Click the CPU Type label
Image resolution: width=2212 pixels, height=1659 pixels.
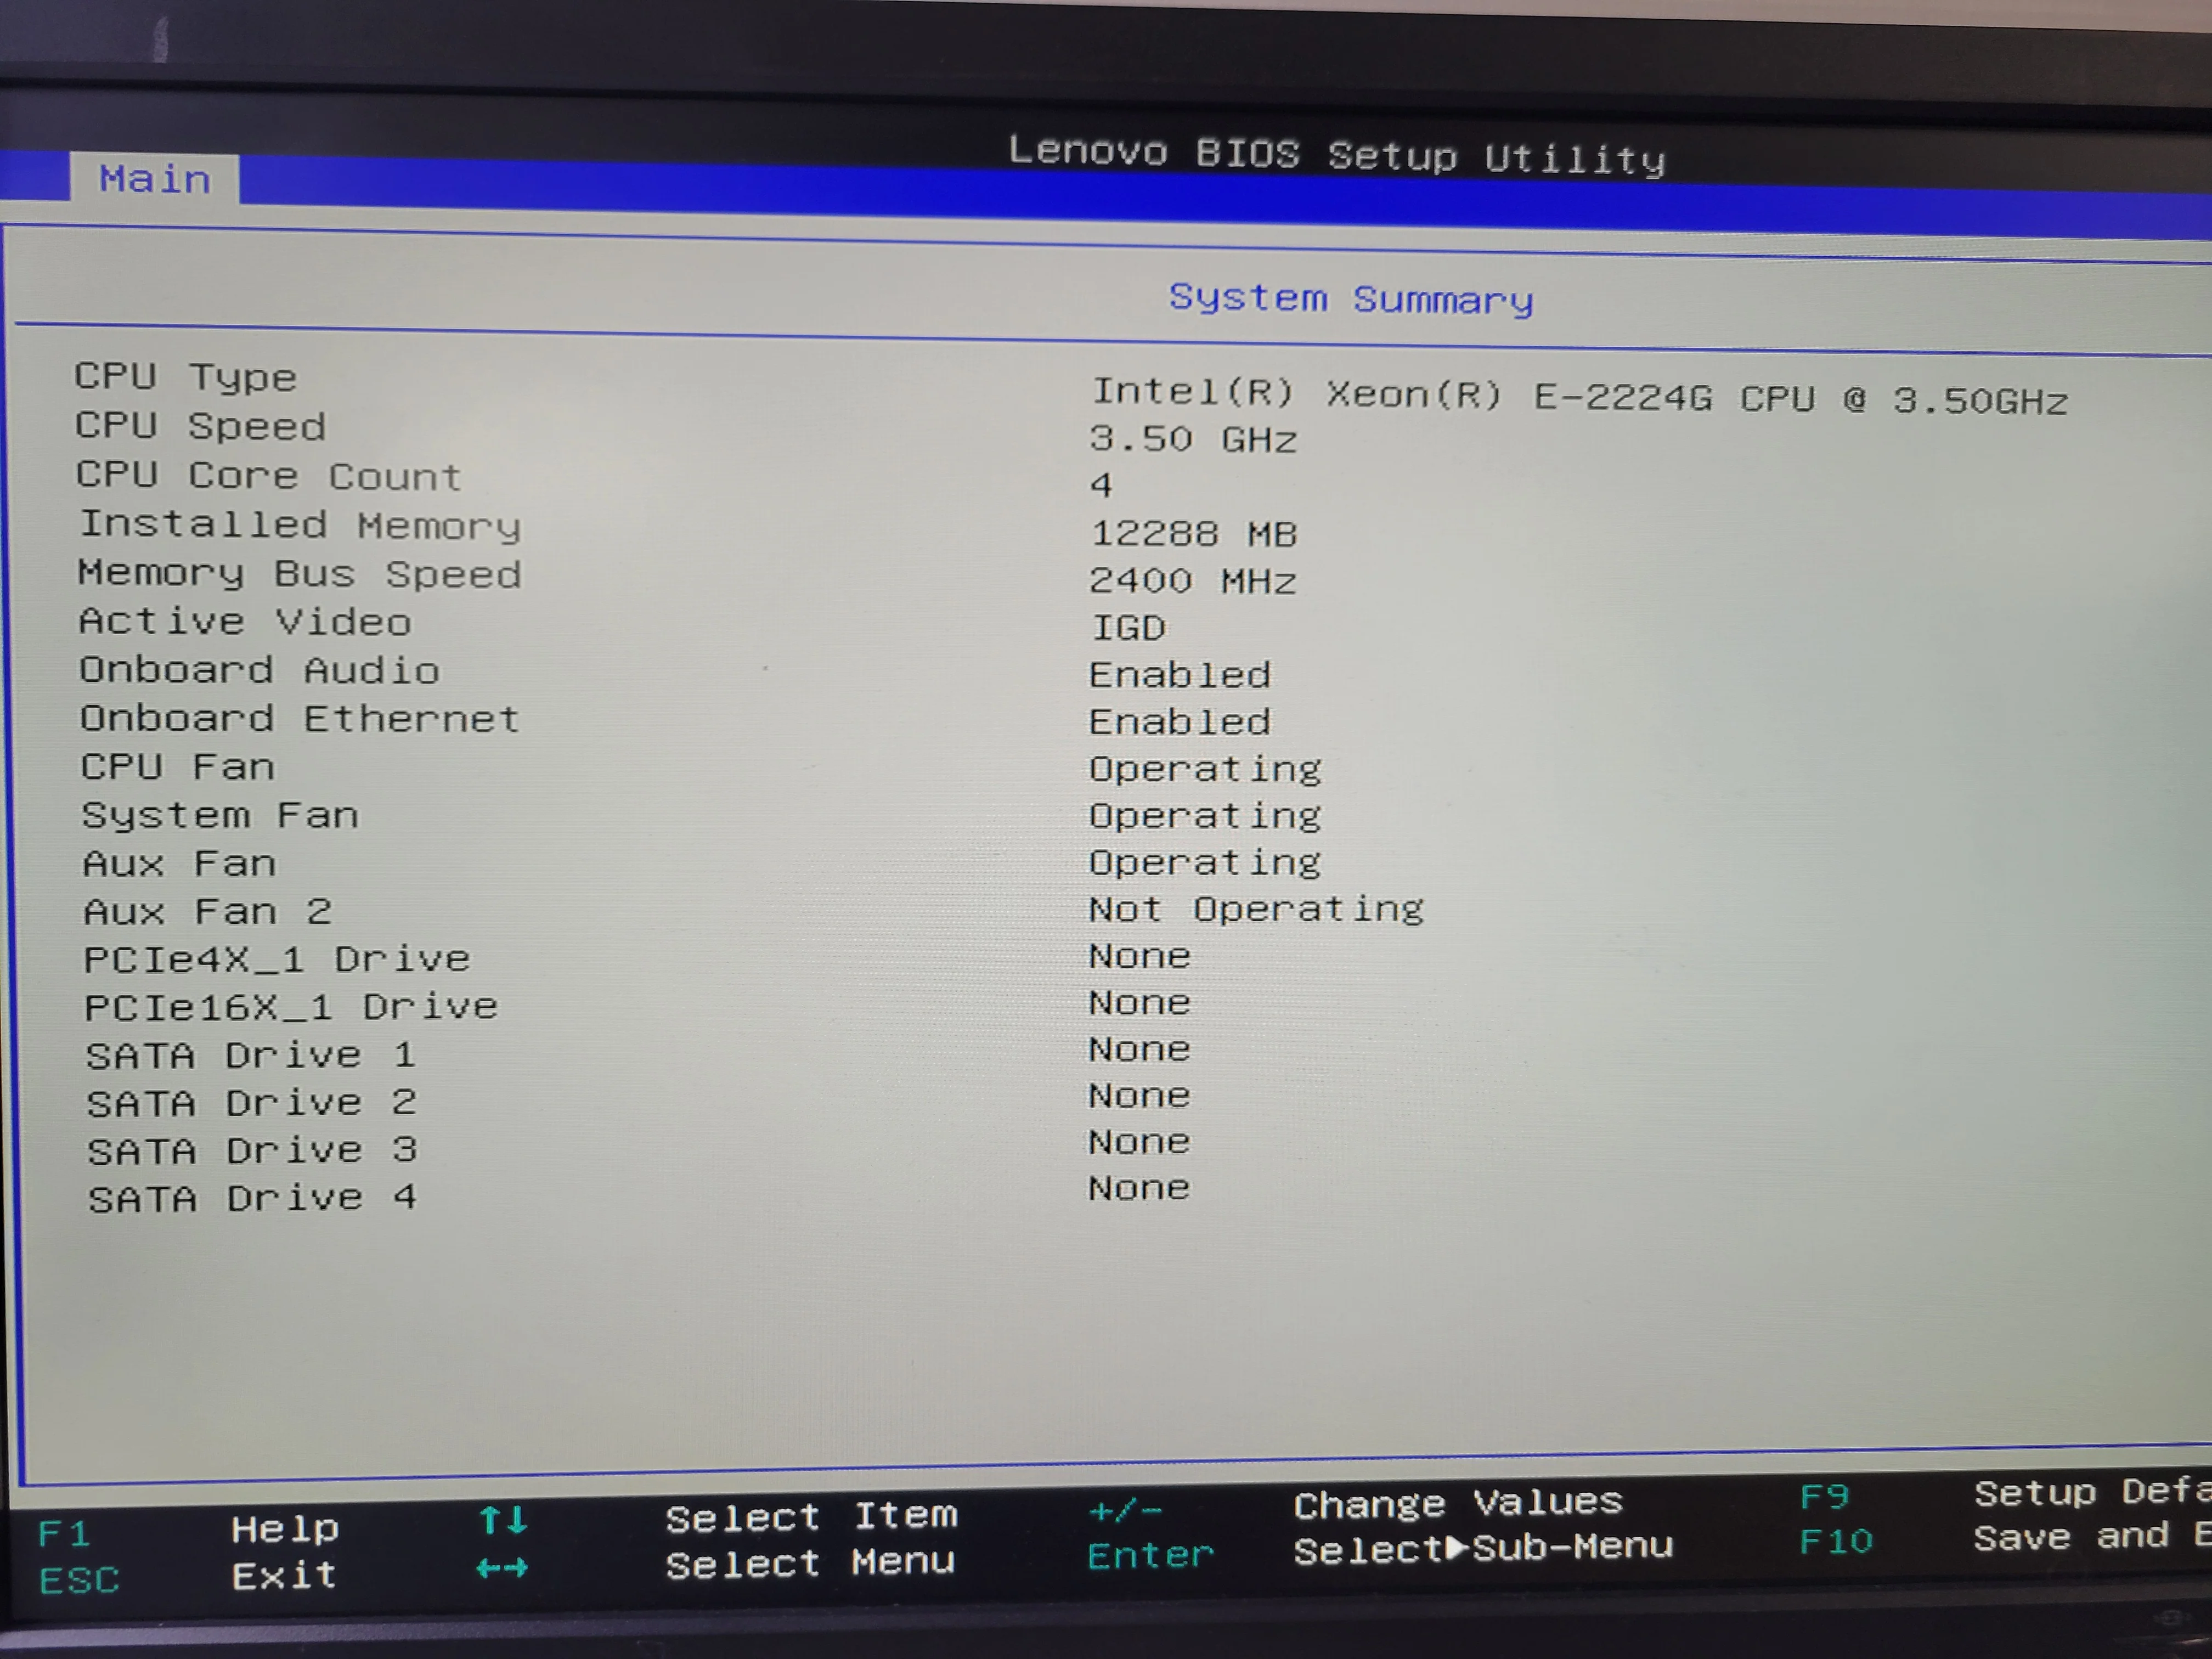186,377
